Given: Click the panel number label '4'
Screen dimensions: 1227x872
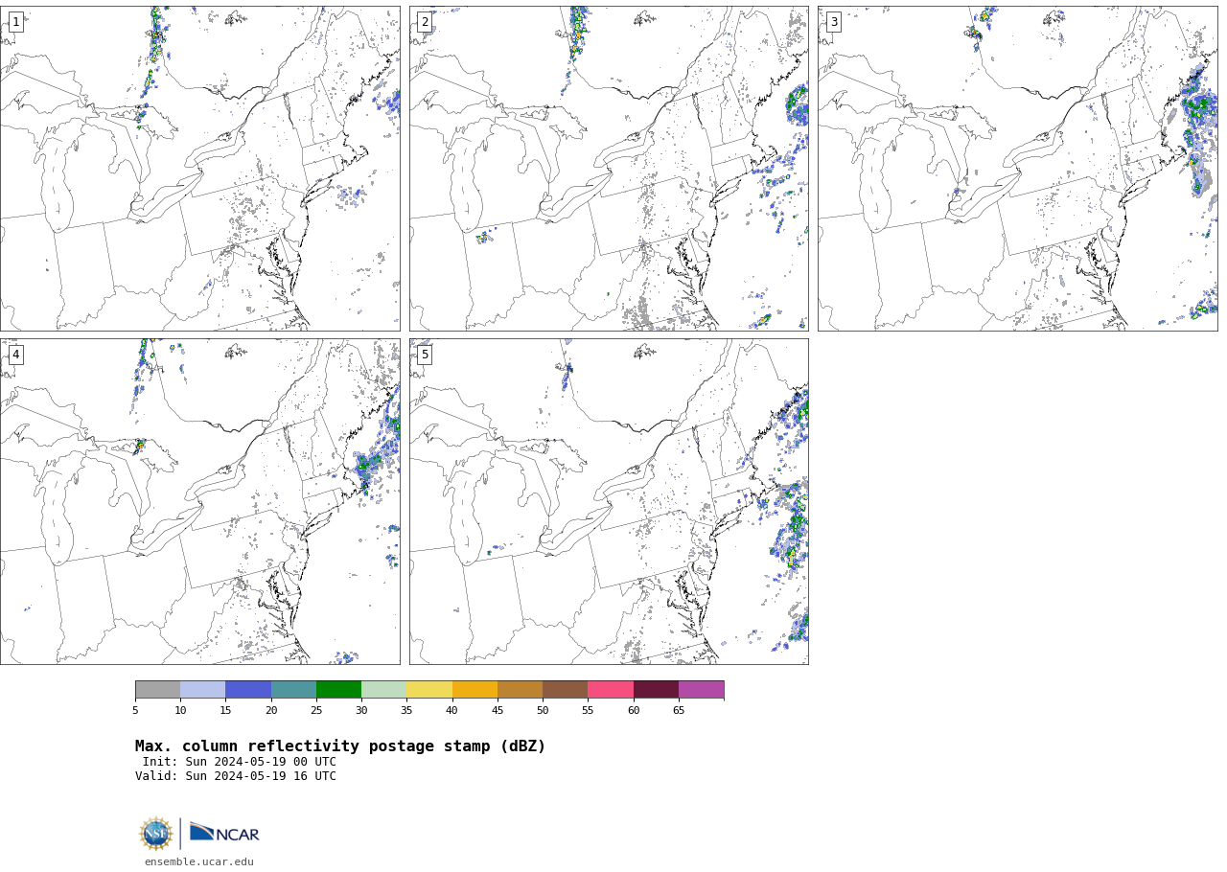Looking at the screenshot, I should [15, 355].
